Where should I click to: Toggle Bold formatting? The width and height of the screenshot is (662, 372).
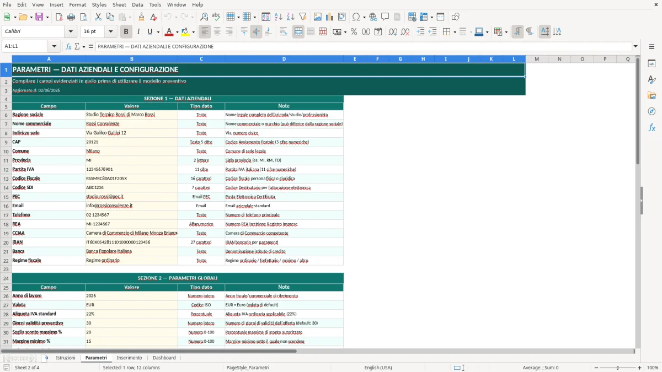(x=126, y=32)
